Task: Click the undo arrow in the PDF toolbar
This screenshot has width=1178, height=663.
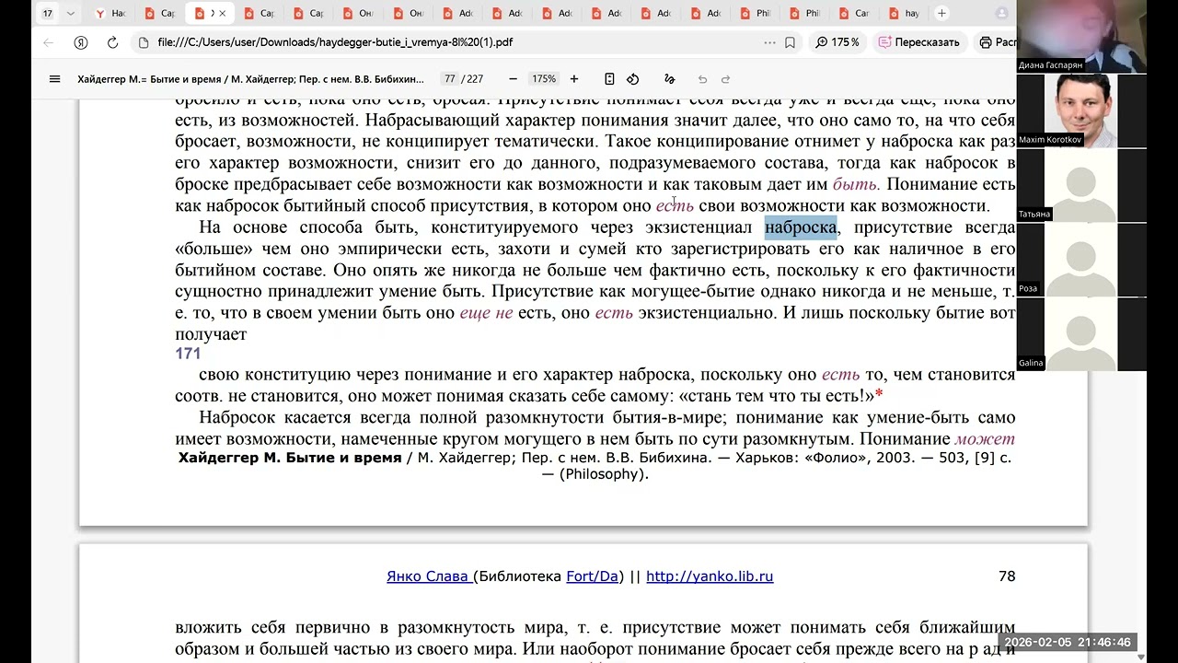Action: point(702,79)
